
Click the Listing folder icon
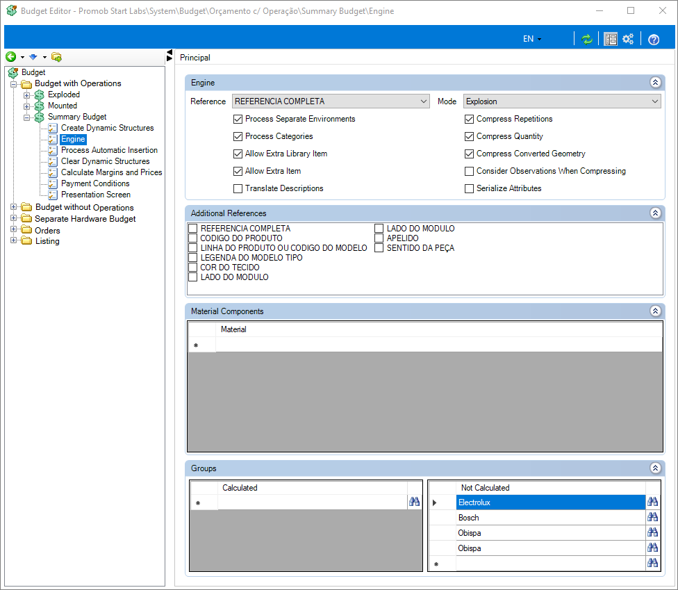[x=26, y=240]
